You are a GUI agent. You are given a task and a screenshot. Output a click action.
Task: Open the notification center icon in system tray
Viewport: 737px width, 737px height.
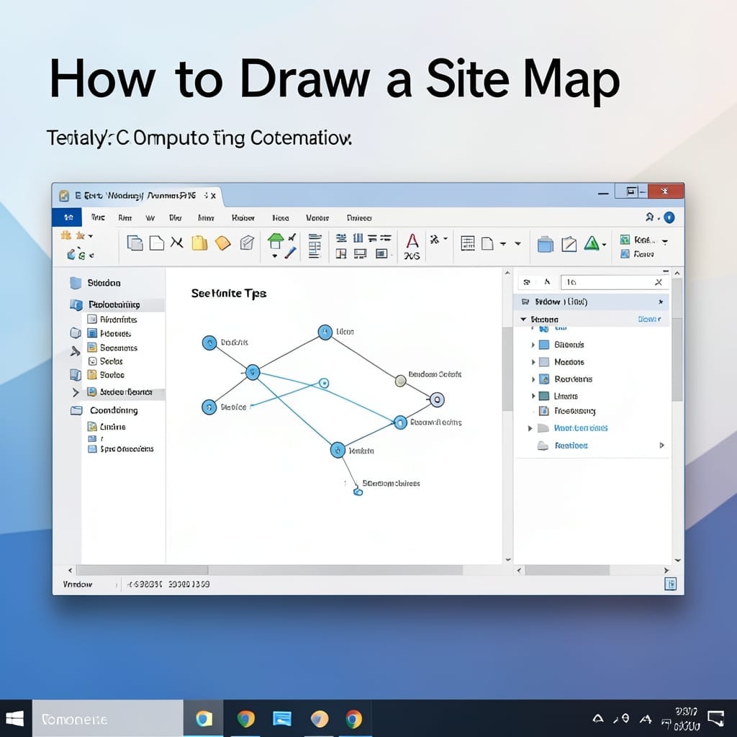click(x=715, y=718)
